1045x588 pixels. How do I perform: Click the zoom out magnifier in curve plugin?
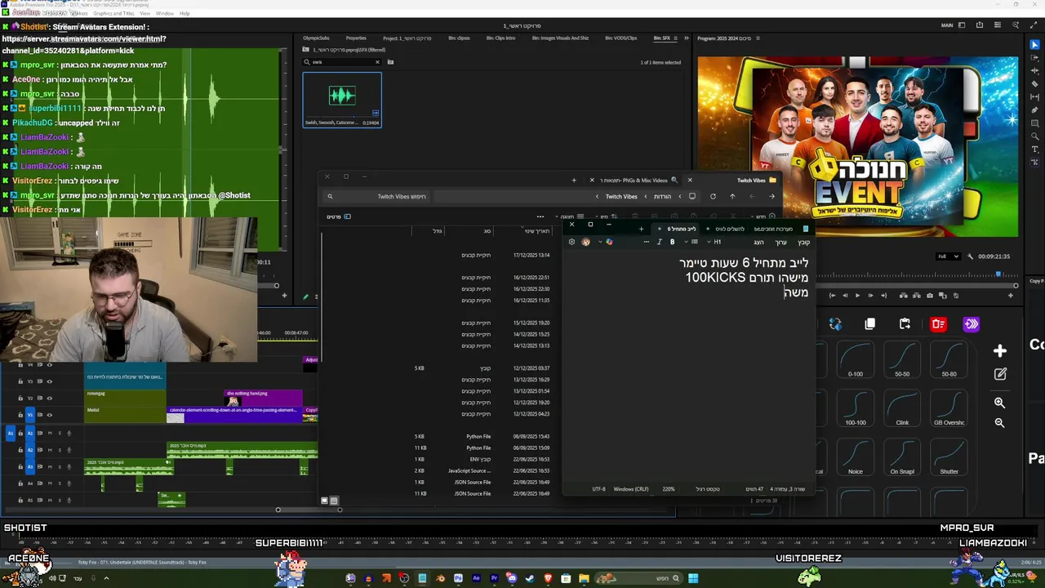coord(999,423)
